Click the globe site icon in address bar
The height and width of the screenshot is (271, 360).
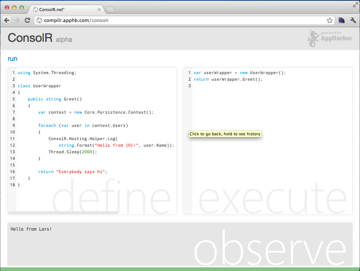(x=39, y=21)
